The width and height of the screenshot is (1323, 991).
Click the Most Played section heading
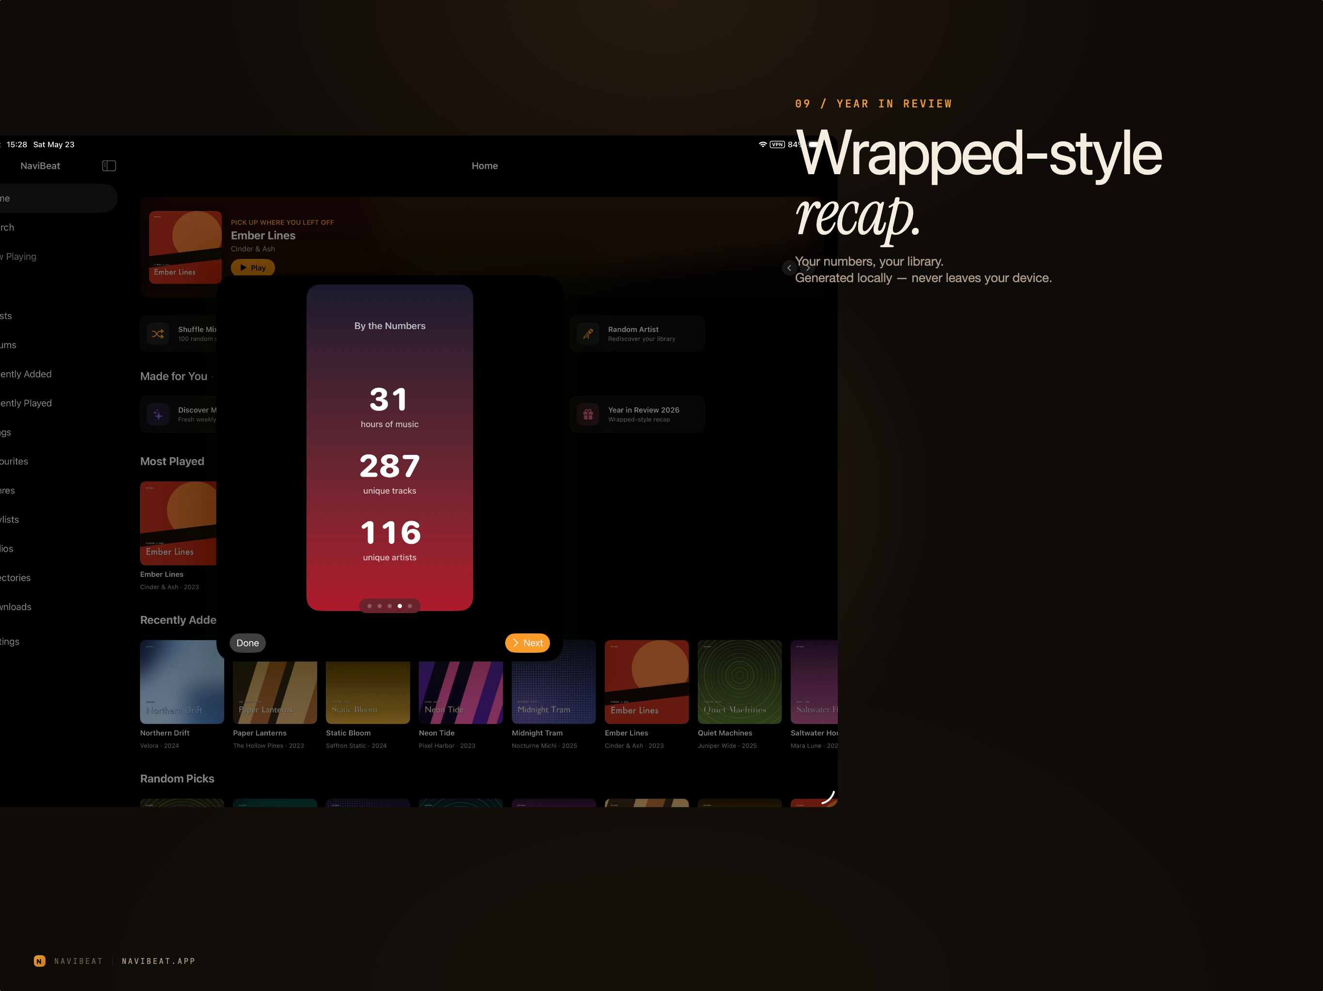172,462
